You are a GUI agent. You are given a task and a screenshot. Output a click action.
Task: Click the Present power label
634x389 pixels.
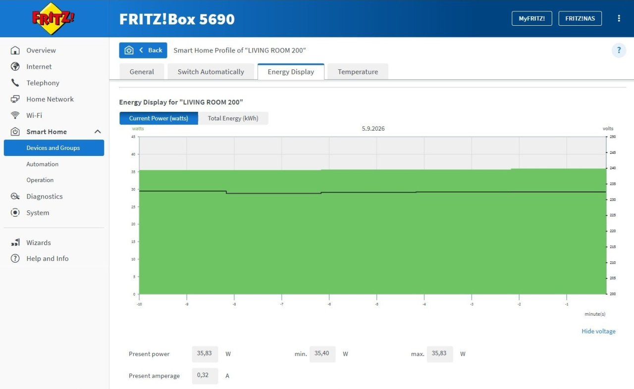click(149, 354)
